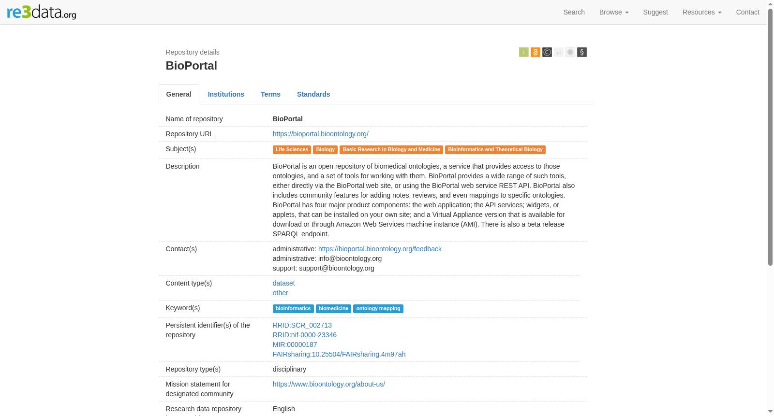Click the page's vertical scrollbar thumb
This screenshot has width=774, height=416.
[771, 137]
